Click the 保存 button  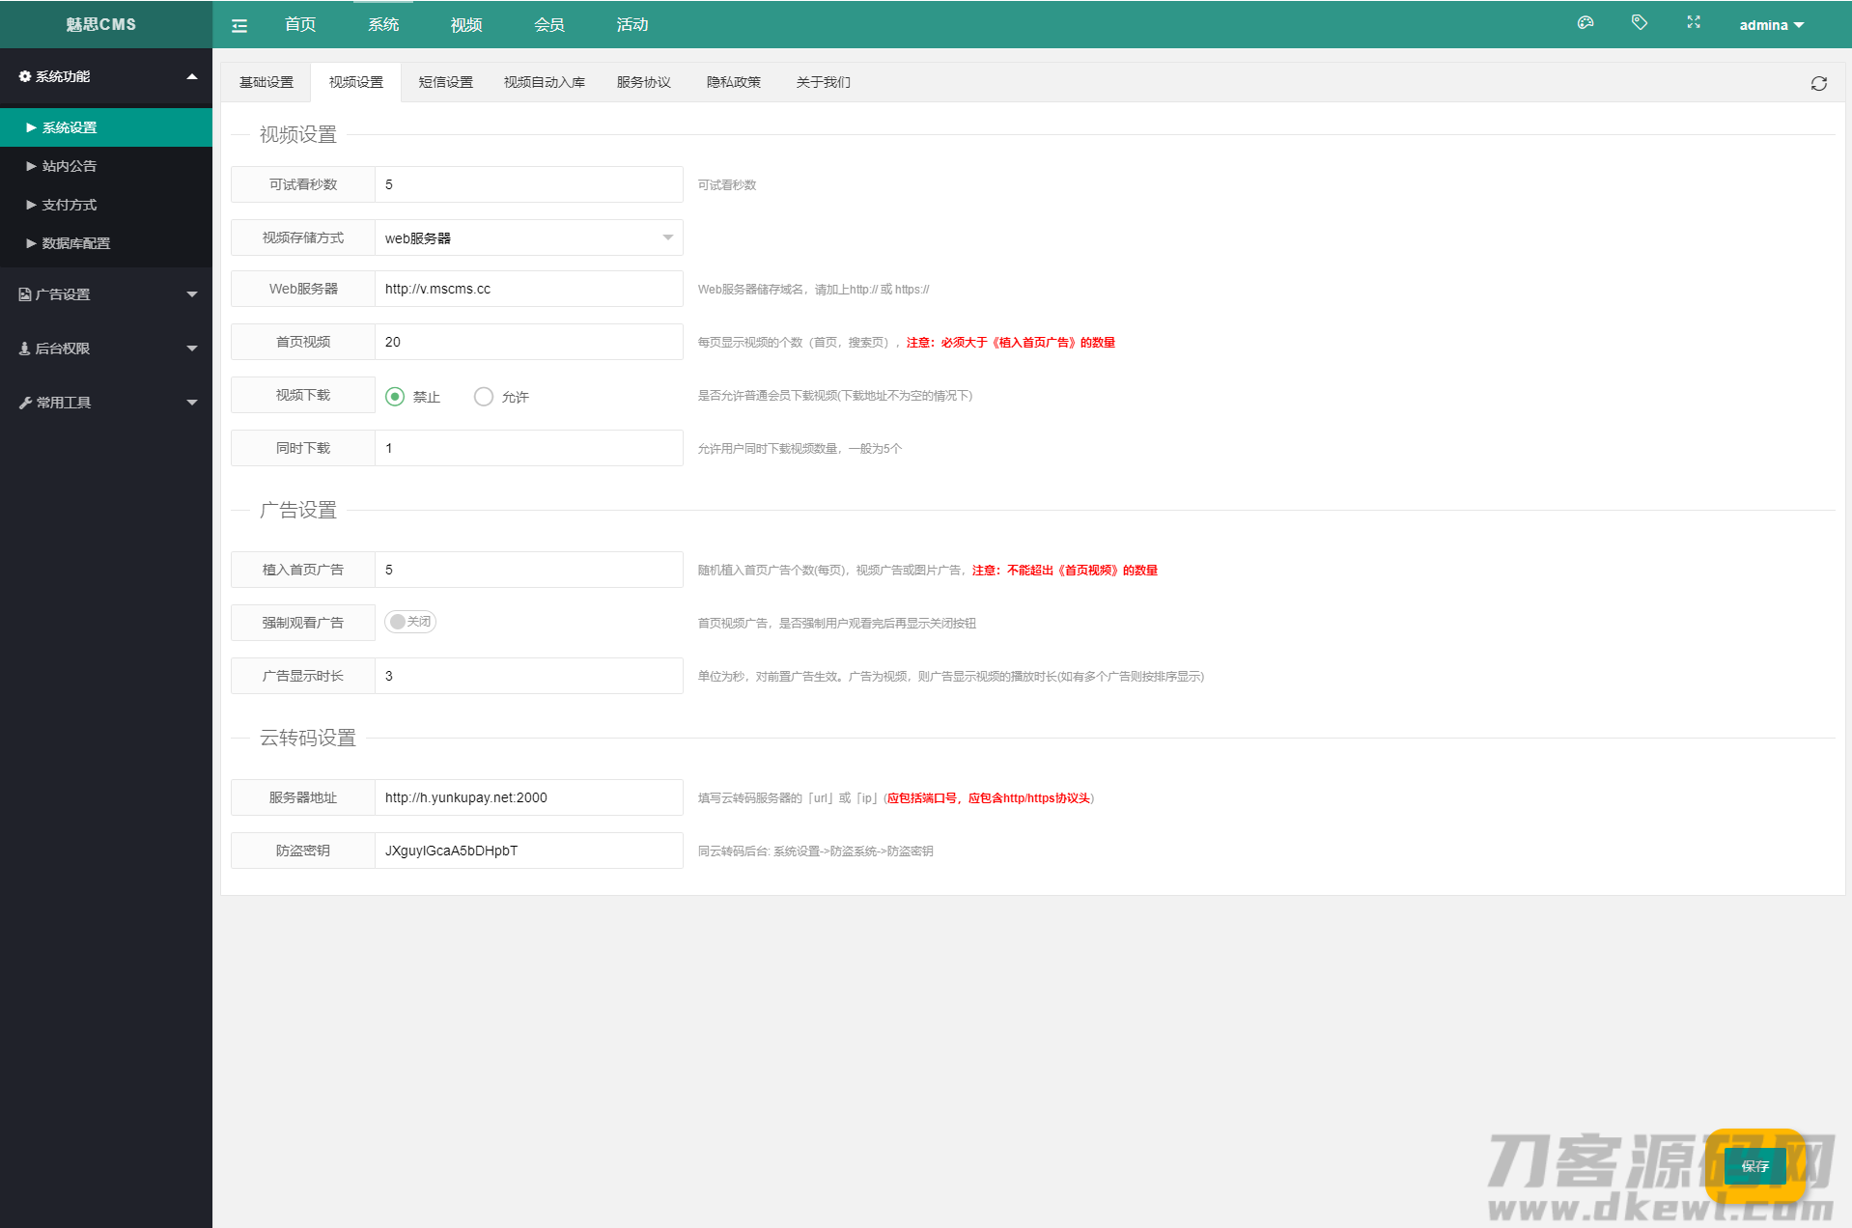1754,1166
